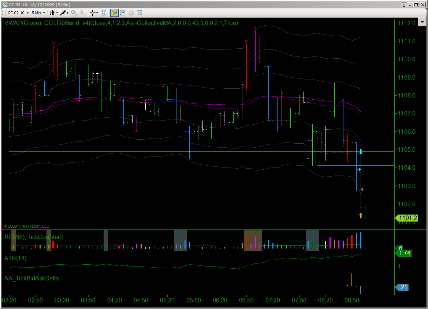Click the zoom in magnifier icon
Image resolution: width=428 pixels, height=309 pixels.
click(x=74, y=13)
